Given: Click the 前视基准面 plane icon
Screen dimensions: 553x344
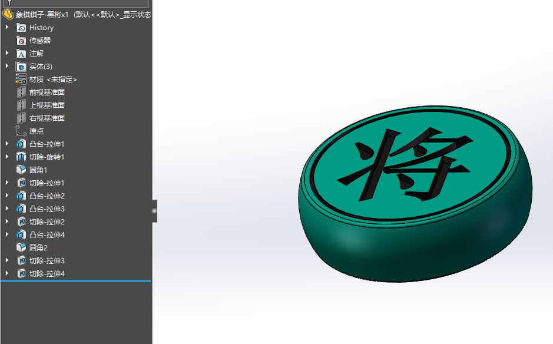Looking at the screenshot, I should click(x=21, y=92).
